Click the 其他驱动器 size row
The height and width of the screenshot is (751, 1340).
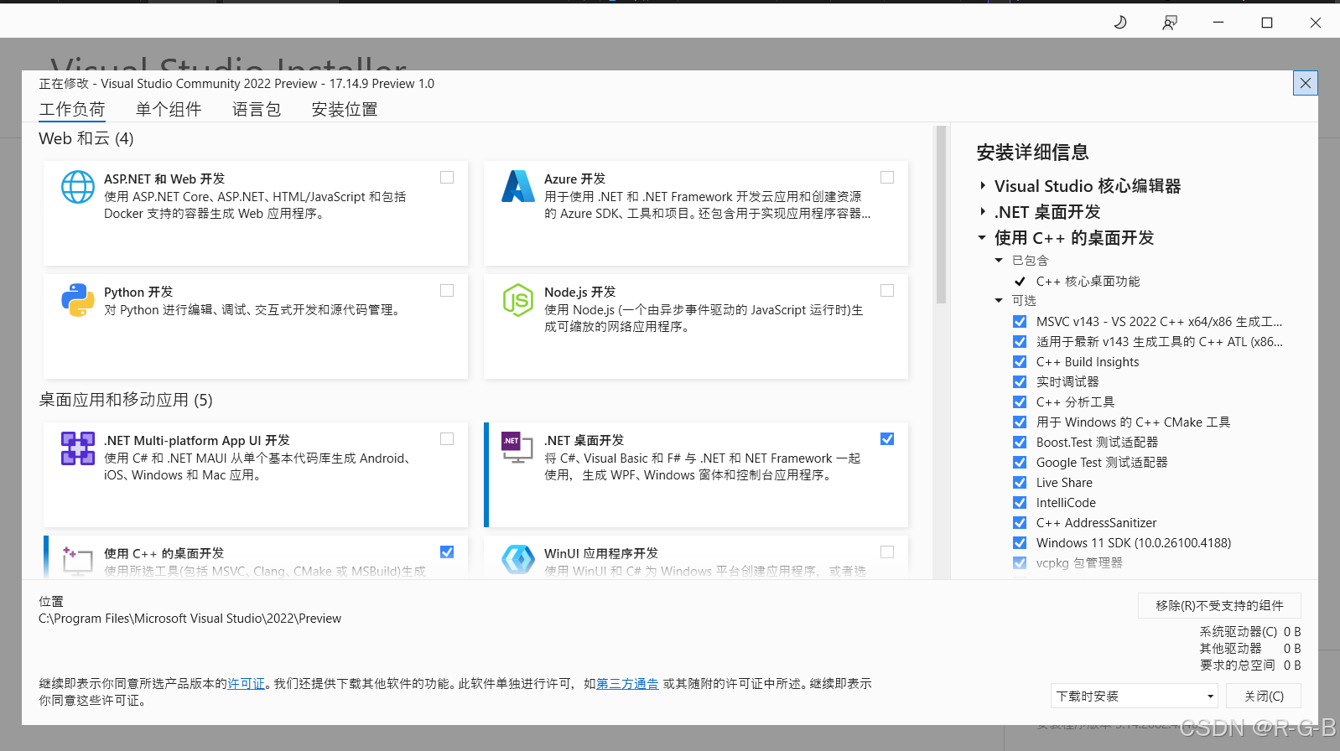point(1250,648)
